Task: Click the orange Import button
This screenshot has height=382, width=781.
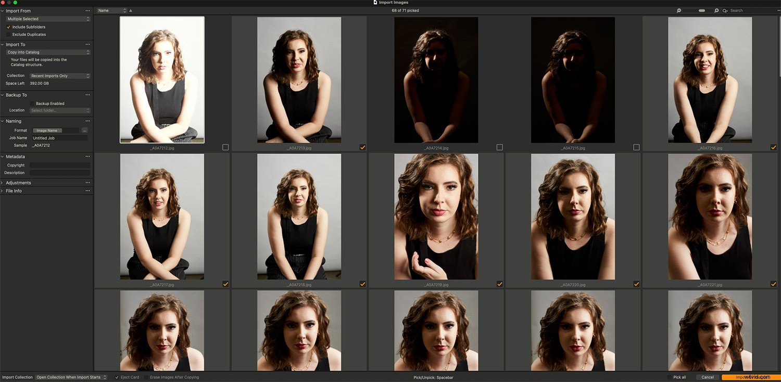Action: click(x=750, y=377)
